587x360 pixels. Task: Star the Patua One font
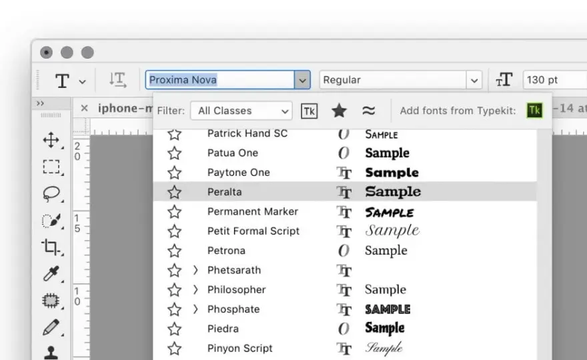tap(175, 153)
